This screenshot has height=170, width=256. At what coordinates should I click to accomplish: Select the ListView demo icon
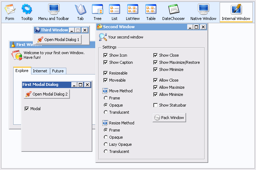pyautogui.click(x=133, y=9)
